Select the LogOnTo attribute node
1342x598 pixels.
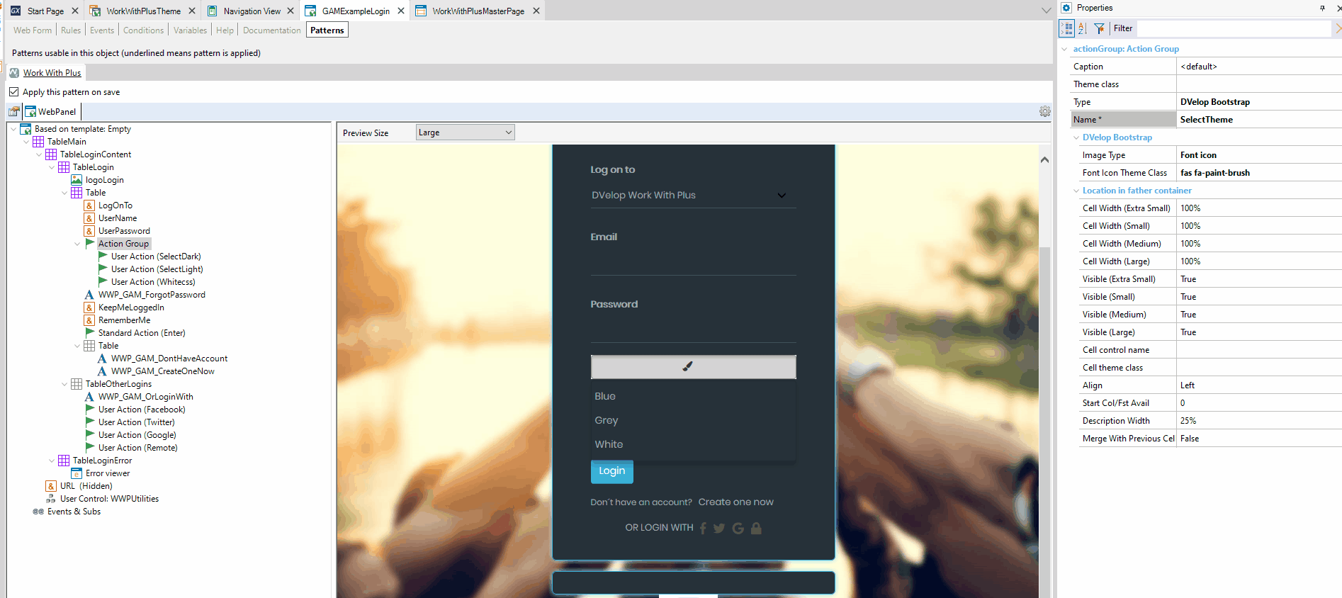[x=115, y=205]
